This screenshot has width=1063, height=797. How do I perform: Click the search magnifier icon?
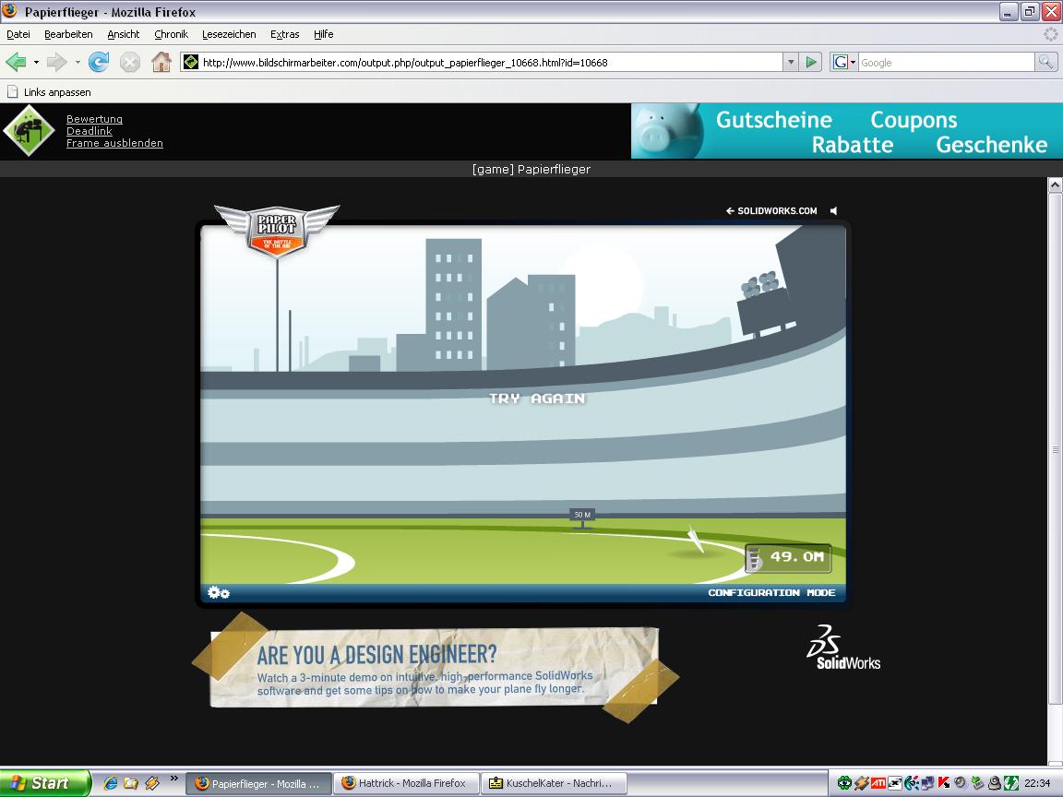pyautogui.click(x=1045, y=62)
